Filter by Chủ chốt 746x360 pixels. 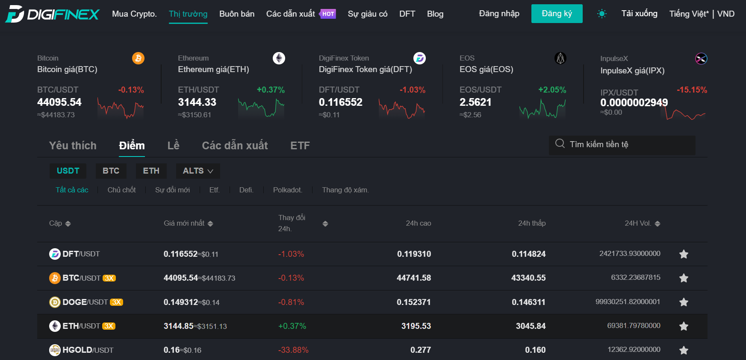pos(121,190)
